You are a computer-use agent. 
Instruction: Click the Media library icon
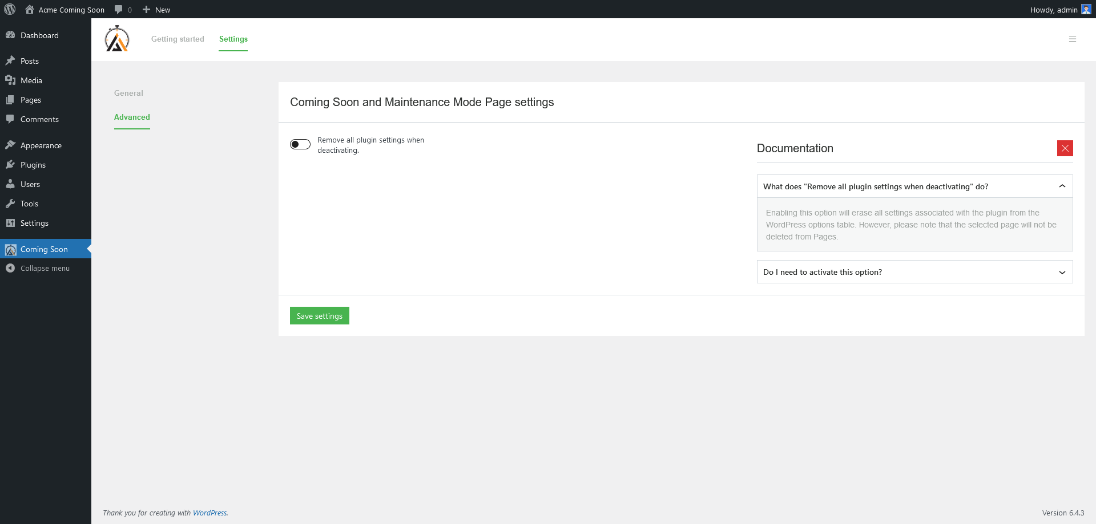tap(10, 80)
